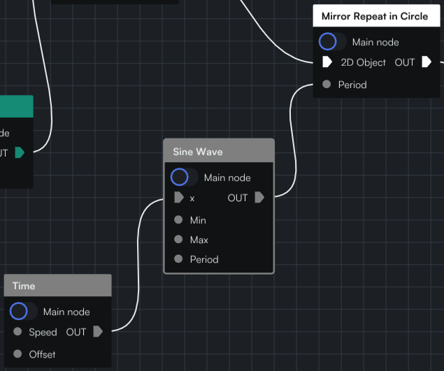Toggle Main node on Time node
444x371 pixels.
(23, 312)
